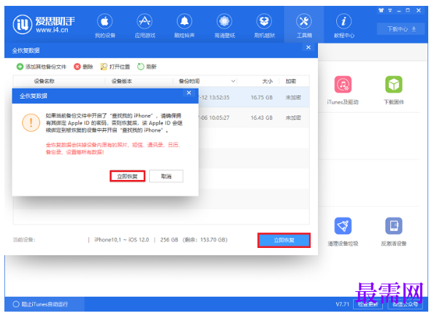Viewport: 437px width, 316px height.
Task: Open title bar dropdown menu icon
Action: pos(390,10)
